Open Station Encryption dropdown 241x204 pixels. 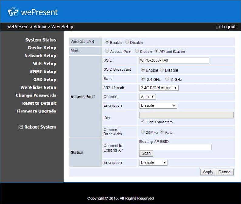point(153,163)
